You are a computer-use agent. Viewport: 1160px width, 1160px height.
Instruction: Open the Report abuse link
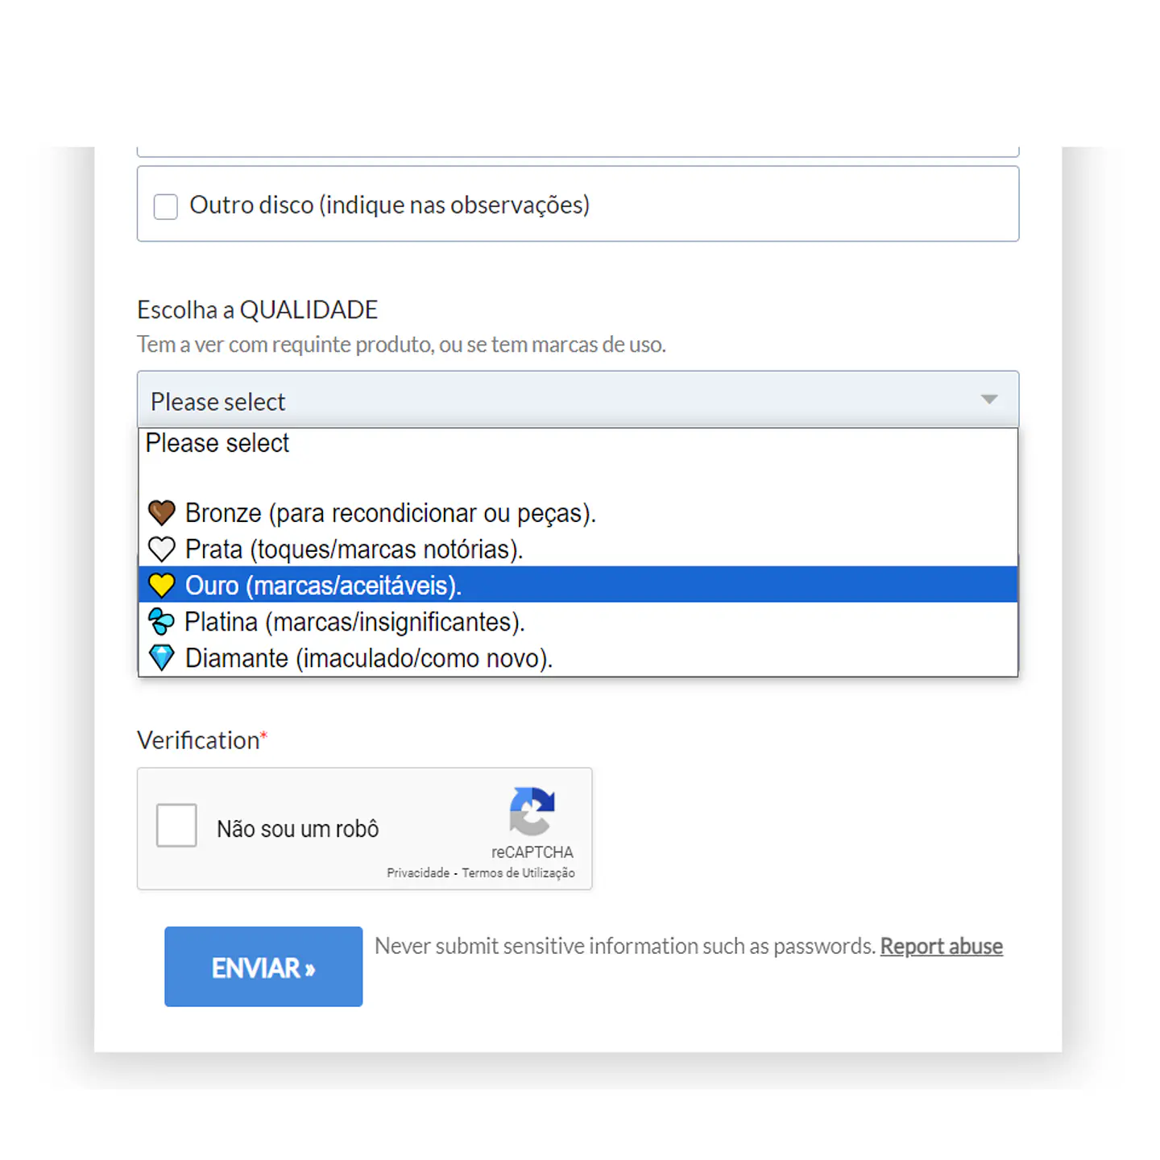[941, 946]
